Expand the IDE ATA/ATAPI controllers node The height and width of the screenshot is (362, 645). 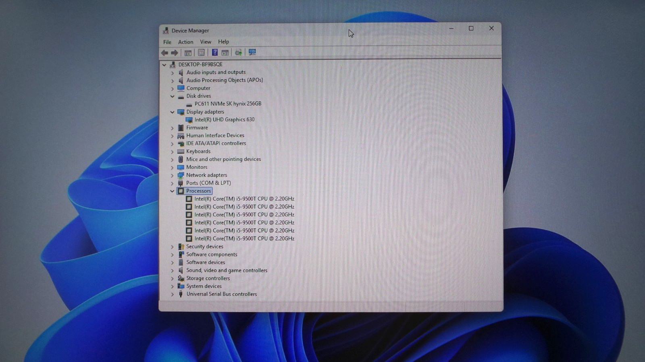(x=173, y=144)
